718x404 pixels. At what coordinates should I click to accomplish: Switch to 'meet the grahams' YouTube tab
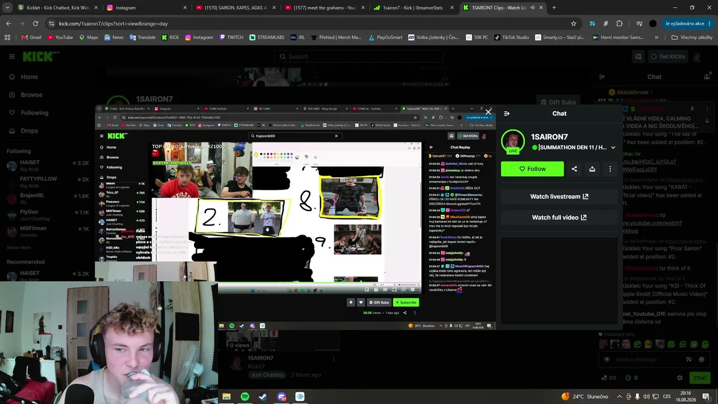click(325, 8)
